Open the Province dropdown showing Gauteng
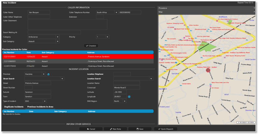This screenshot has height=135, width=259. click(x=44, y=74)
